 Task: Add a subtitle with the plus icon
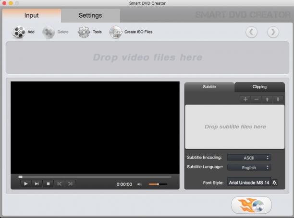point(245,99)
